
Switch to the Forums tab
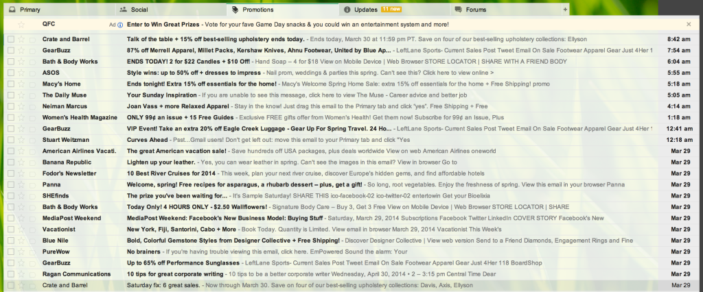[x=506, y=10]
